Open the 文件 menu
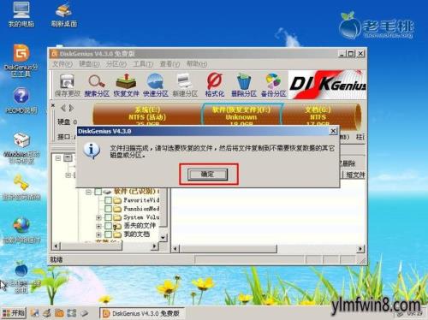Image resolution: width=428 pixels, height=320 pixels. click(x=62, y=64)
